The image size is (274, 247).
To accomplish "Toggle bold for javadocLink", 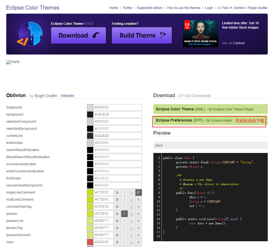I will click(117, 221).
